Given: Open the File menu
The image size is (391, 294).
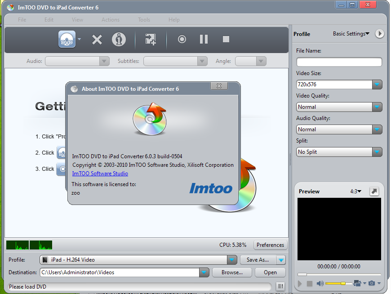Looking at the screenshot, I should (22, 20).
